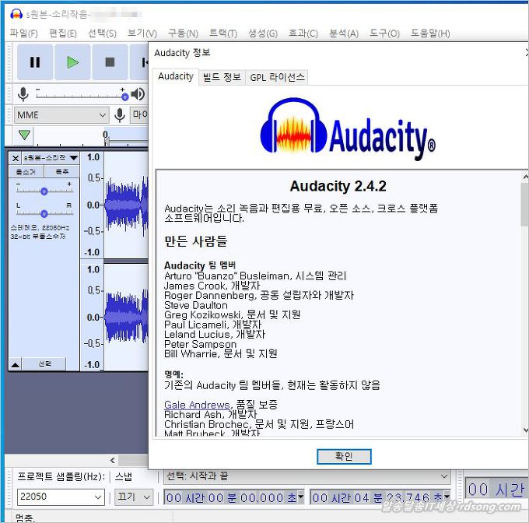Click the playback volume speaker icon
529x523 pixels.
click(138, 94)
